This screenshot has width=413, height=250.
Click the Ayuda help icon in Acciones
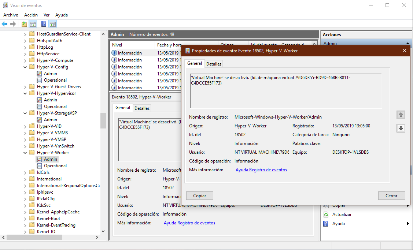(326, 224)
